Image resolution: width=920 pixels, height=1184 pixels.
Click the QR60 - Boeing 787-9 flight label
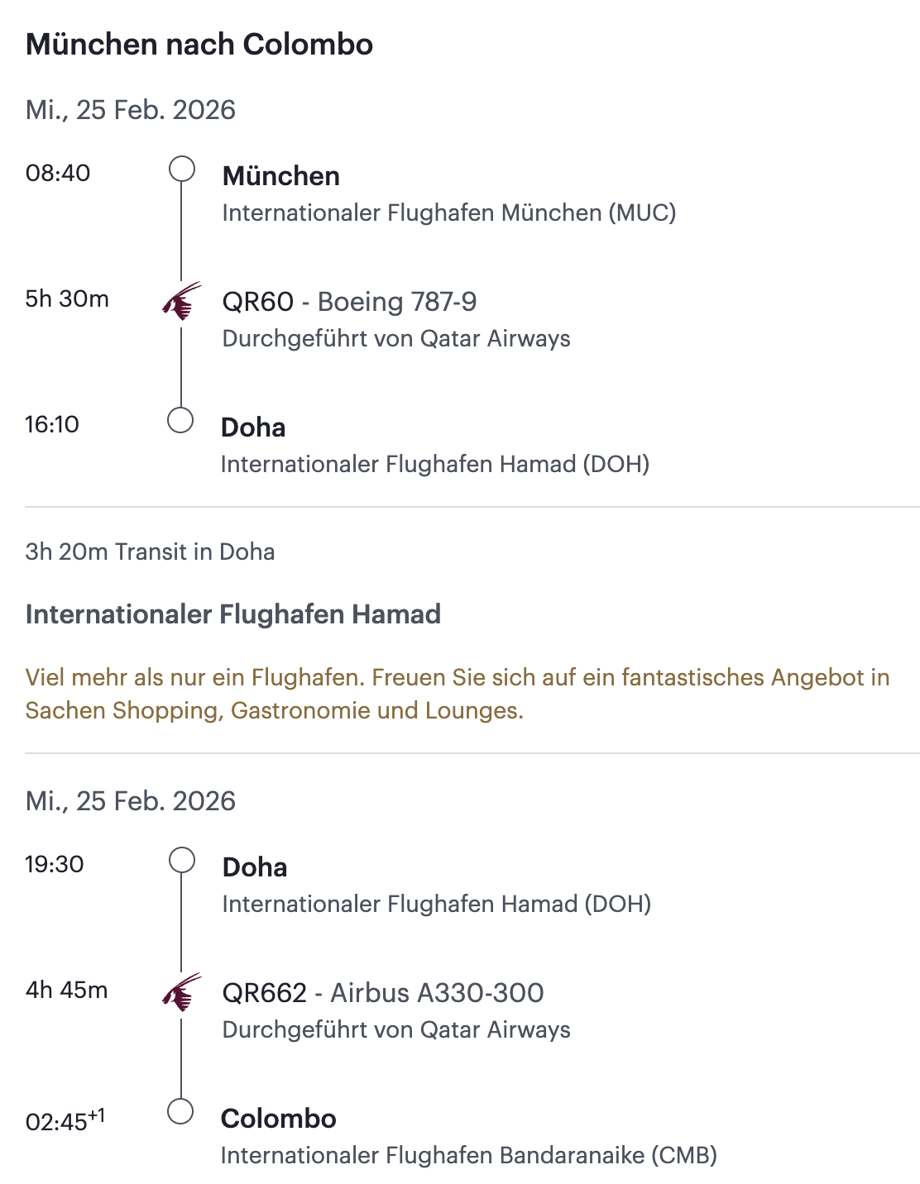click(x=349, y=302)
